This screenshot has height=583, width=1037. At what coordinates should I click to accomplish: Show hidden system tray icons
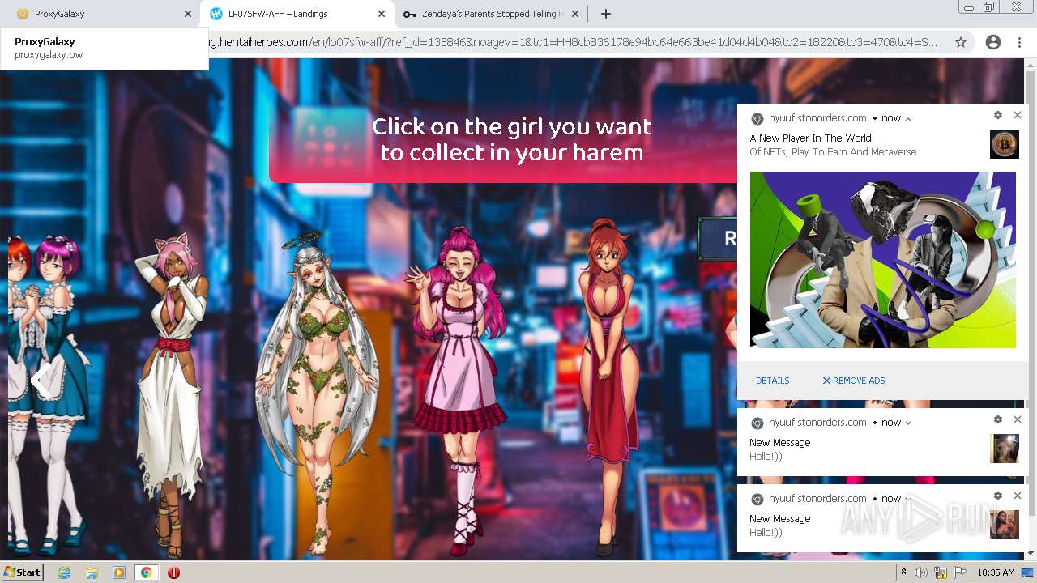pos(904,572)
